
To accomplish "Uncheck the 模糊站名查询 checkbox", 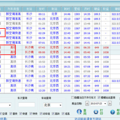I will click(99, 98).
